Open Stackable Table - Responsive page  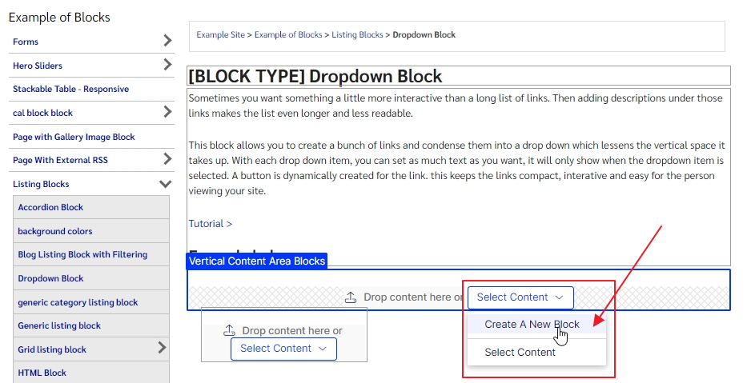[70, 89]
